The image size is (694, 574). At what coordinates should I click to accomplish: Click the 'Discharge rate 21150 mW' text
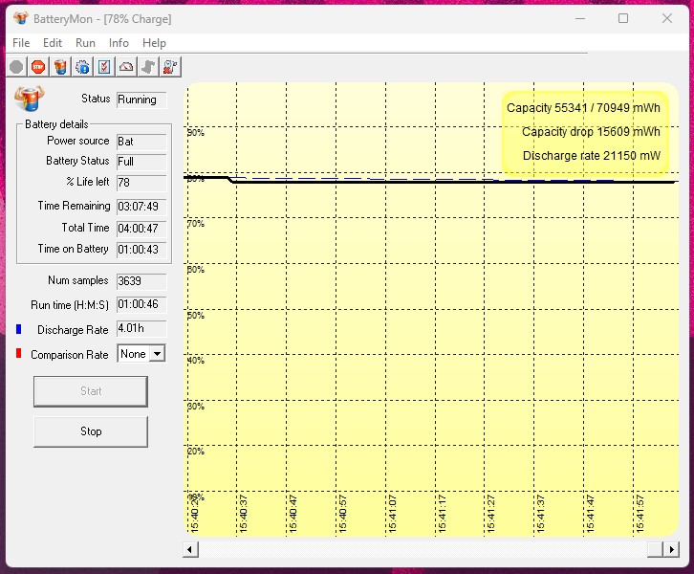592,156
